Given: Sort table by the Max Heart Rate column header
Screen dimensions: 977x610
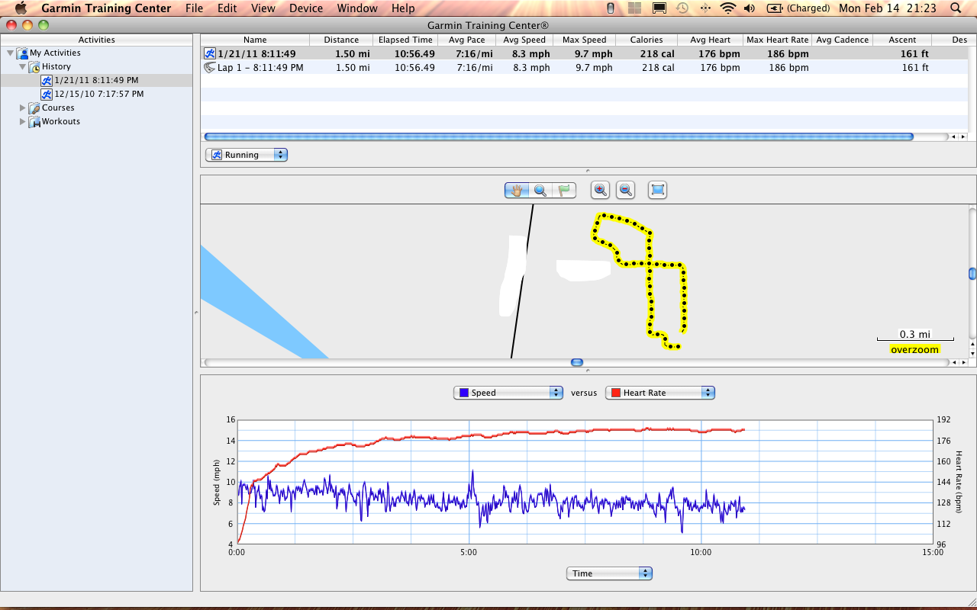Looking at the screenshot, I should (777, 40).
